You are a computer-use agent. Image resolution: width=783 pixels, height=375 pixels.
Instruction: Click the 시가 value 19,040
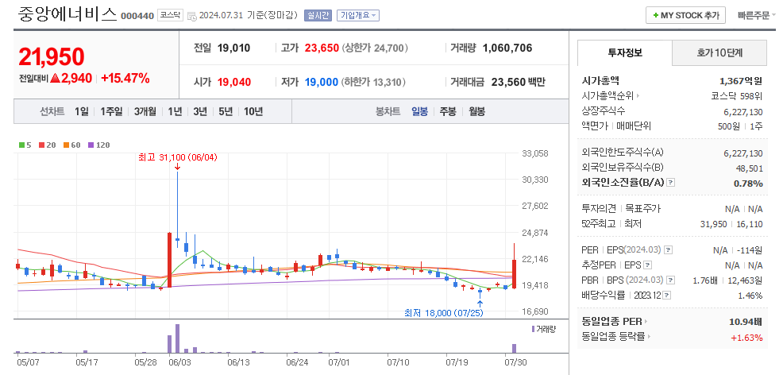(234, 82)
